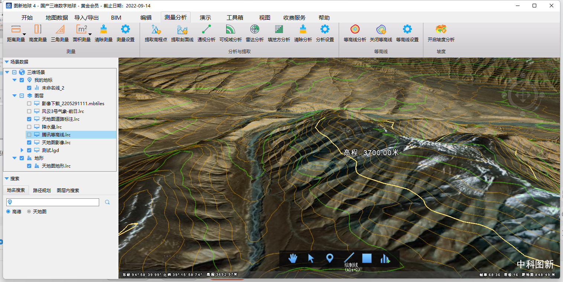Select the 天地图 radio button
This screenshot has height=282, width=563.
(29, 211)
